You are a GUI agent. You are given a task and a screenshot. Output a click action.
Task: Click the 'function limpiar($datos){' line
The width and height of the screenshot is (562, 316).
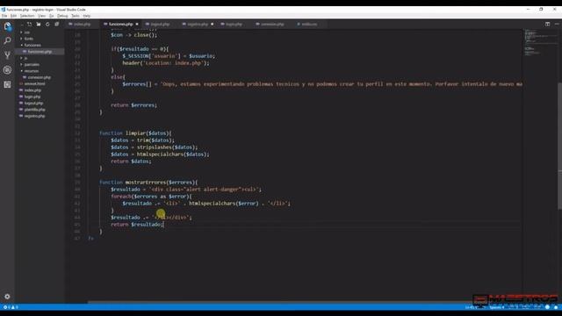(135, 133)
